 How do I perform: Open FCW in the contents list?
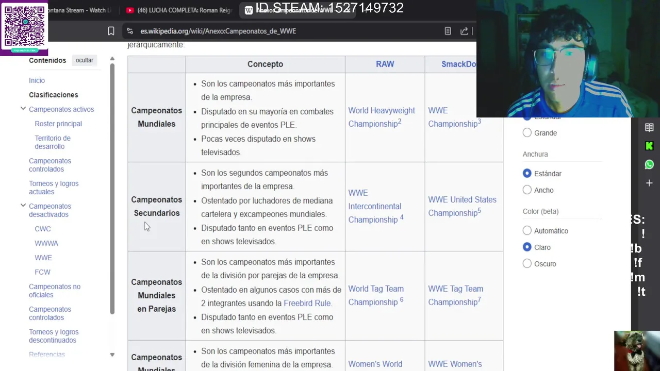(43, 272)
